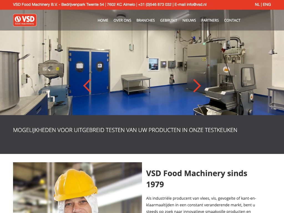Viewport: 284px width, 213px height.
Task: Click the 'VSD Food Machinery sinds 1979' heading
Action: pyautogui.click(x=197, y=179)
